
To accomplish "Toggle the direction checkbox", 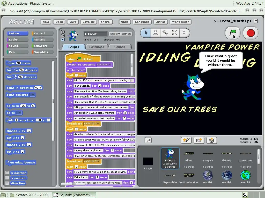I will pos(7,183).
